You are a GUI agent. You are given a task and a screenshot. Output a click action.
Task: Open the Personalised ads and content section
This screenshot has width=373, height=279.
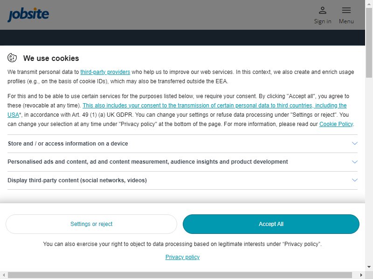pos(182,162)
